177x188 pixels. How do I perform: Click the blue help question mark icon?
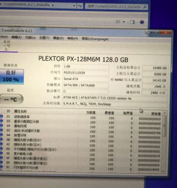(142, 22)
